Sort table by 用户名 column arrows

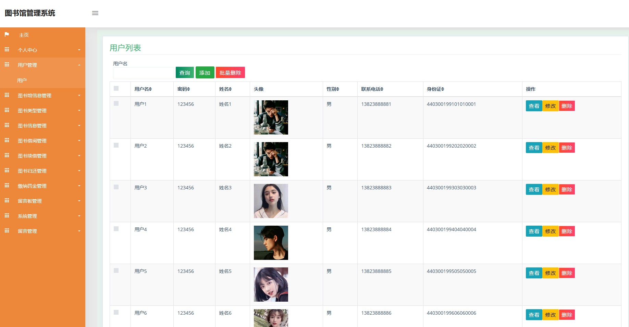click(150, 89)
